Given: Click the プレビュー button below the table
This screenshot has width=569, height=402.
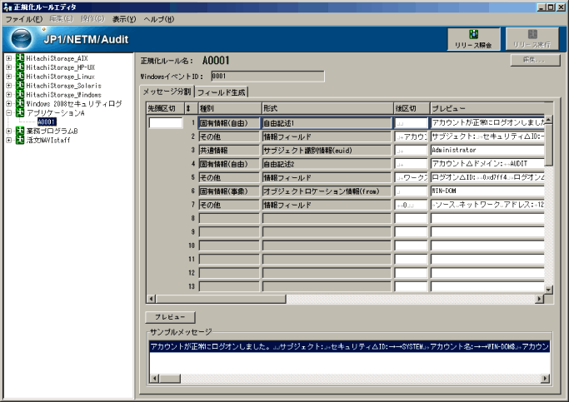Looking at the screenshot, I should pos(170,317).
